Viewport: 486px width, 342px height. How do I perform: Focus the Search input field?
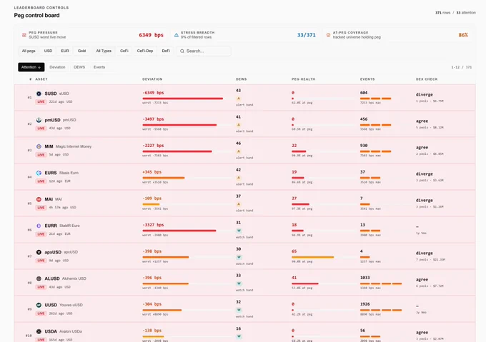point(204,51)
